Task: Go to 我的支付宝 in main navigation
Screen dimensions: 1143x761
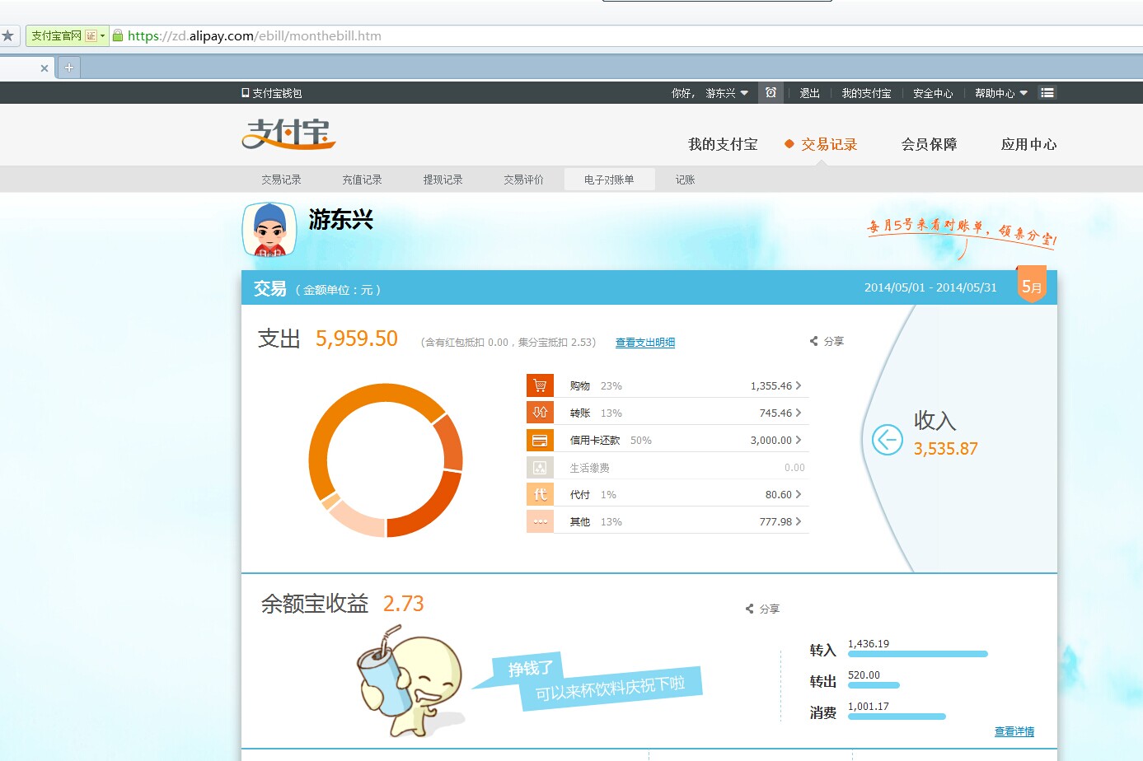Action: (x=723, y=144)
